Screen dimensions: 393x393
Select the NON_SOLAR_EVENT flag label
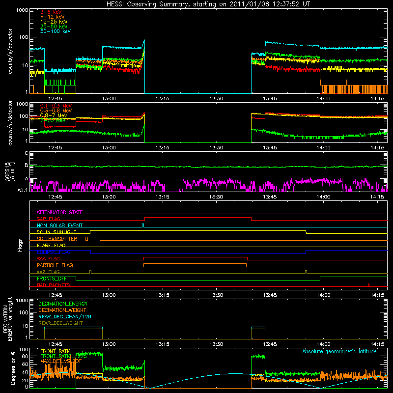pyautogui.click(x=59, y=225)
